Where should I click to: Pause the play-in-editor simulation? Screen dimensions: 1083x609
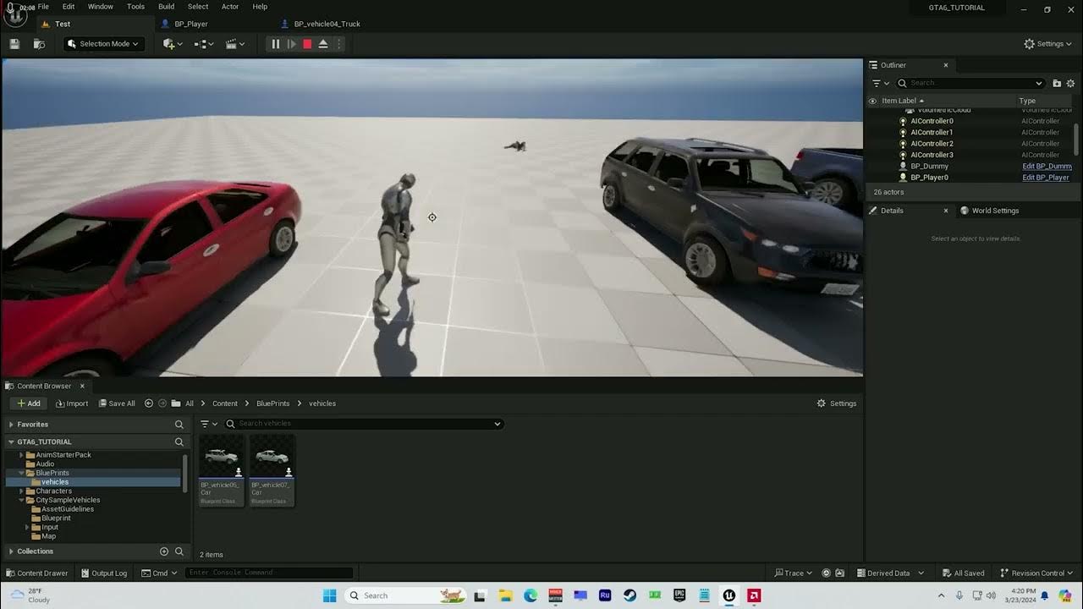[x=275, y=44]
